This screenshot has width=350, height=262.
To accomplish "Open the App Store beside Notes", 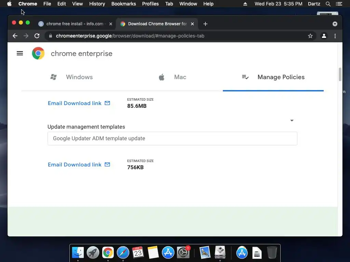I will 168,253.
